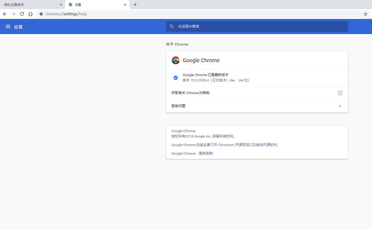Open the 获取有关 Chrome 的帮助 row
The height and width of the screenshot is (230, 372).
tap(257, 93)
